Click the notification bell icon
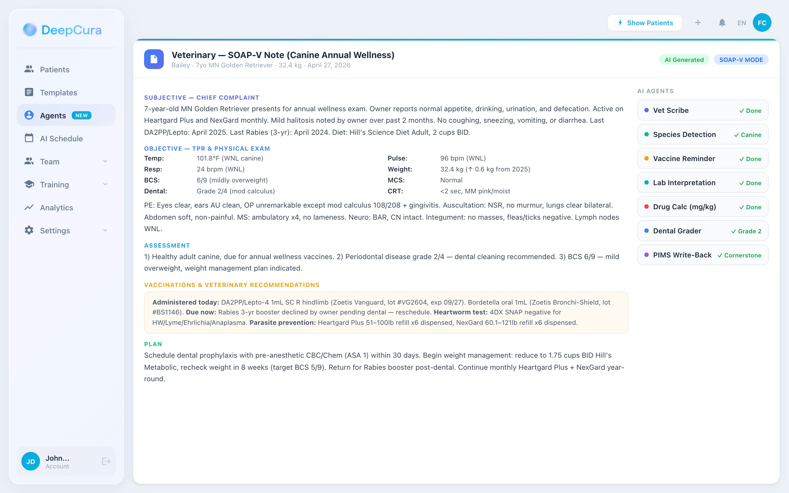789x493 pixels. (x=722, y=23)
